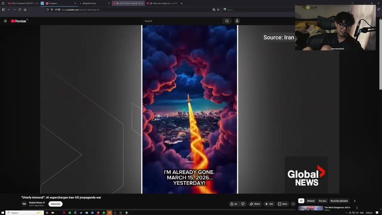This screenshot has height=215, width=382.
Task: Show hidden system tray icons
Action: 346,213
